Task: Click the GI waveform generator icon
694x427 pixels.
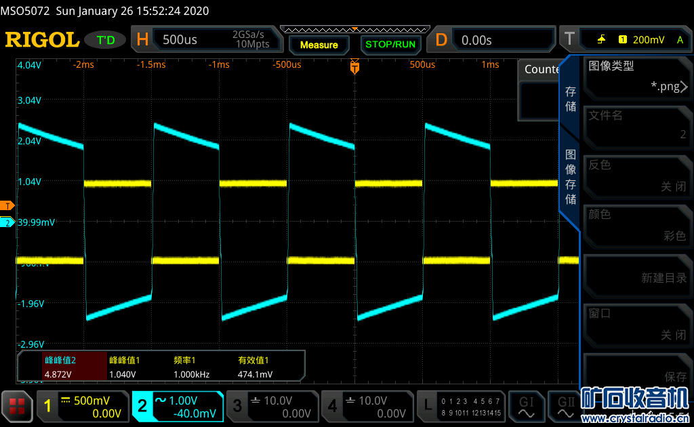Action: click(x=527, y=406)
